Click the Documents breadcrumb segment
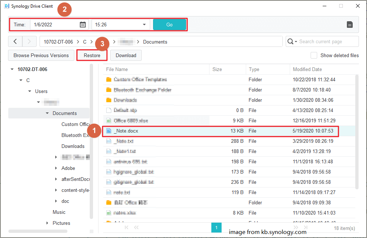This screenshot has height=238, width=367. (x=155, y=42)
